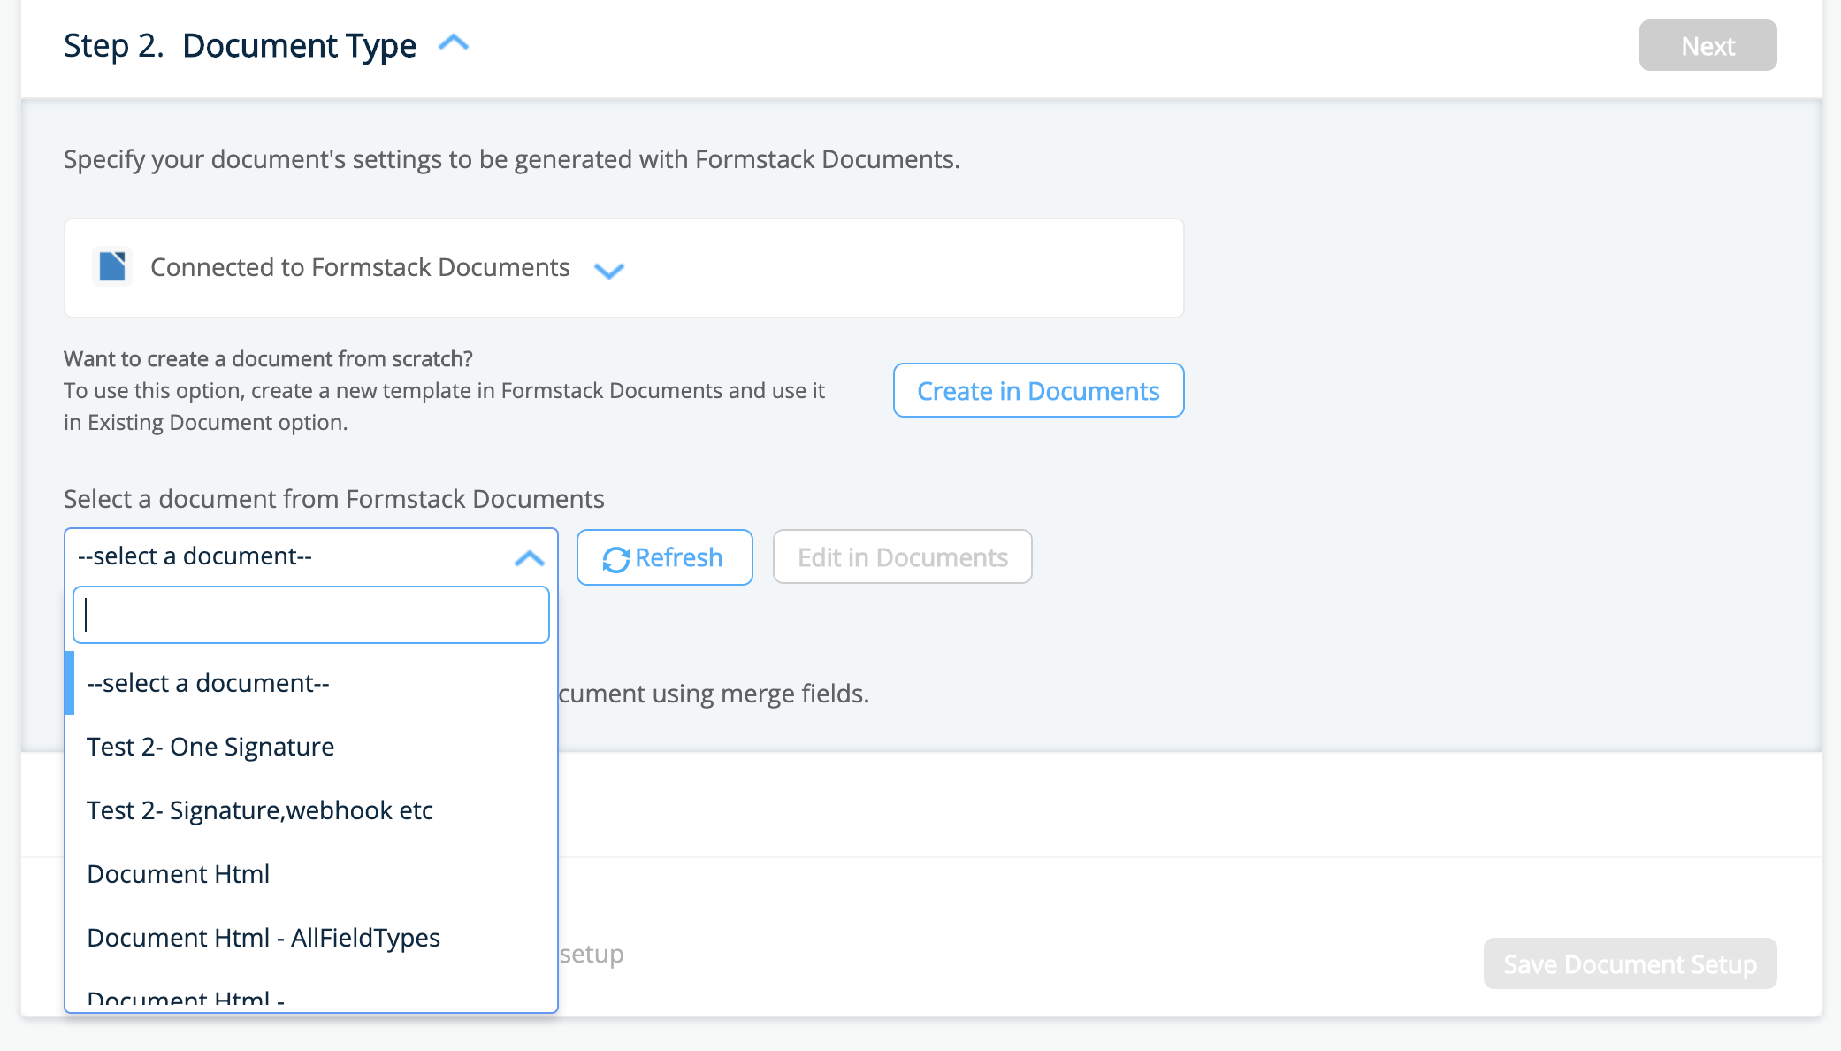This screenshot has height=1051, width=1841.
Task: Click Edit in Documents button
Action: pos(902,557)
